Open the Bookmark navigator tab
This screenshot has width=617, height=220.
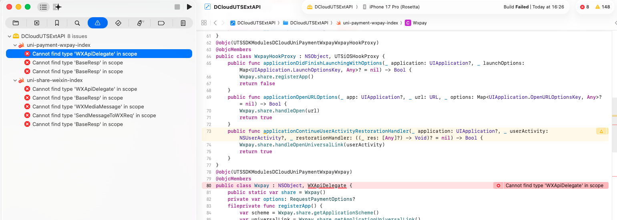tap(57, 23)
